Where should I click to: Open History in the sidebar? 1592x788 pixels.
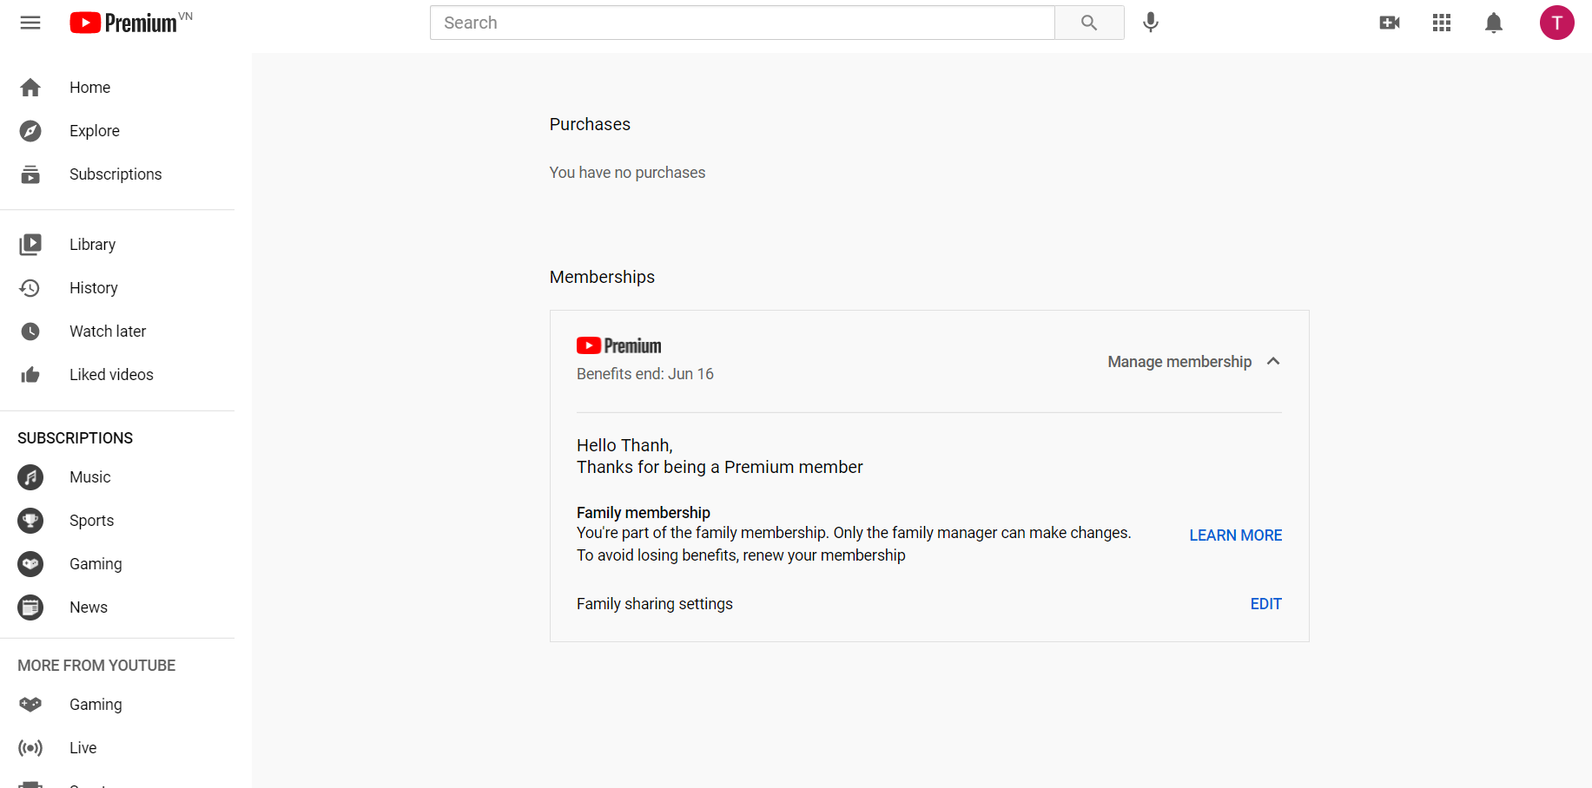pos(93,288)
